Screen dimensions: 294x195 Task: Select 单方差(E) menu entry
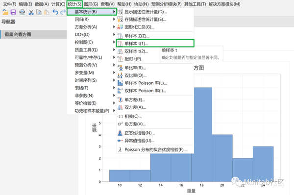coord(155,100)
